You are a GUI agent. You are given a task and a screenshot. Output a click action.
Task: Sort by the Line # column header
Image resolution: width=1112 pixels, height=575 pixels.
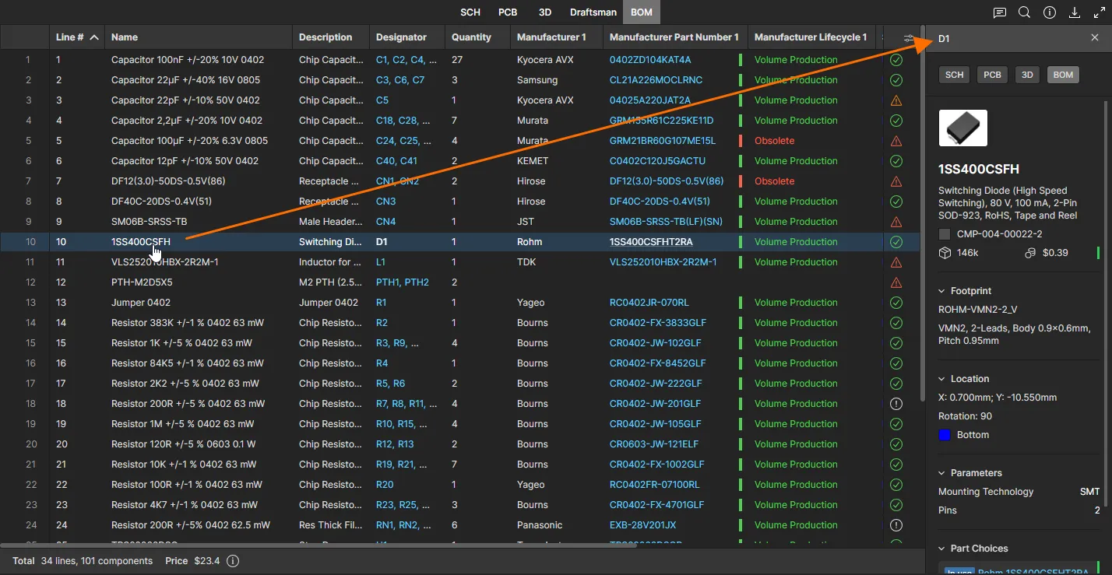(70, 37)
